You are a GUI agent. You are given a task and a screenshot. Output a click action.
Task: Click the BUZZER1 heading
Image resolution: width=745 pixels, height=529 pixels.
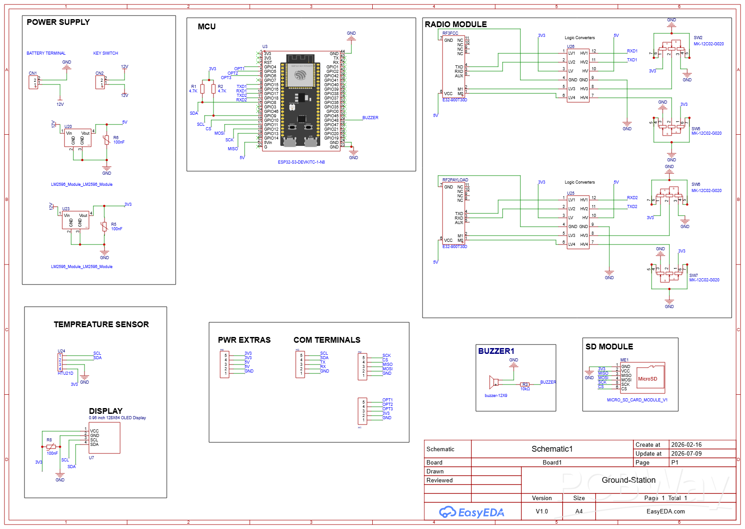tap(496, 351)
